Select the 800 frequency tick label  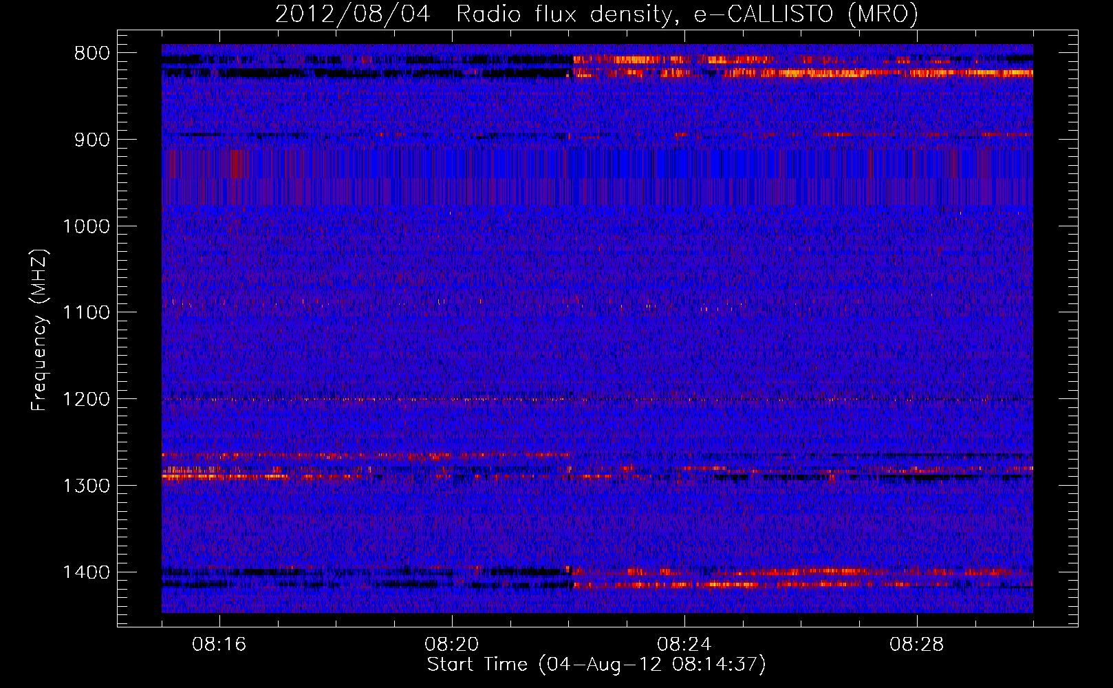(92, 54)
